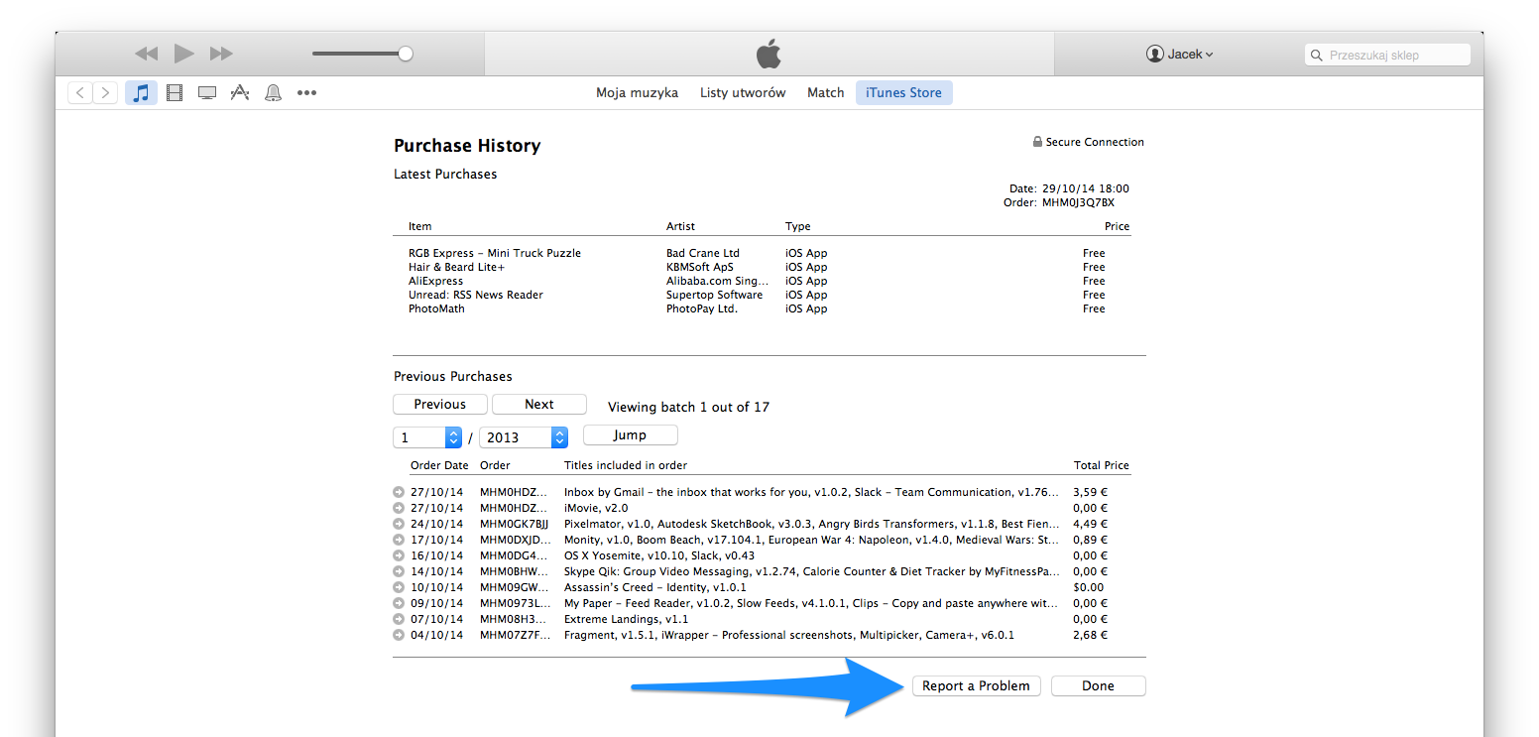Image resolution: width=1539 pixels, height=737 pixels.
Task: Click the 2,68 € total price
Action: tap(1091, 635)
